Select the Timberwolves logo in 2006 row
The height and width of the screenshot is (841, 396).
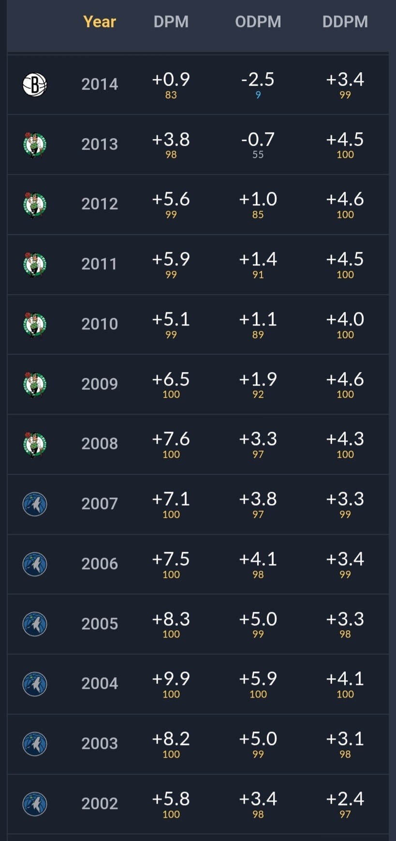pos(35,564)
